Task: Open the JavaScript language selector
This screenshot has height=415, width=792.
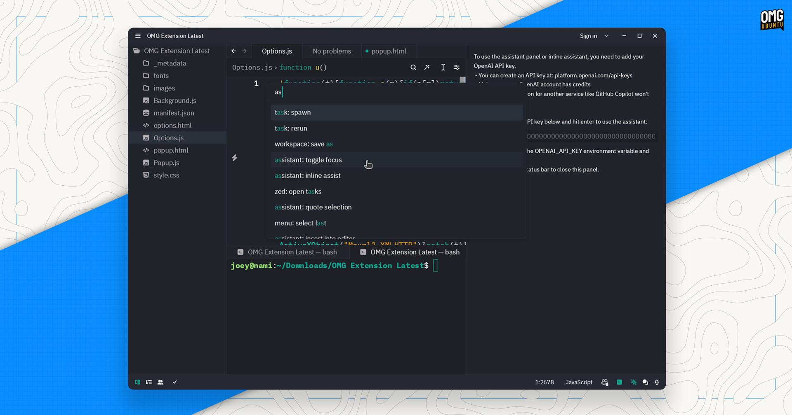Action: 579,382
